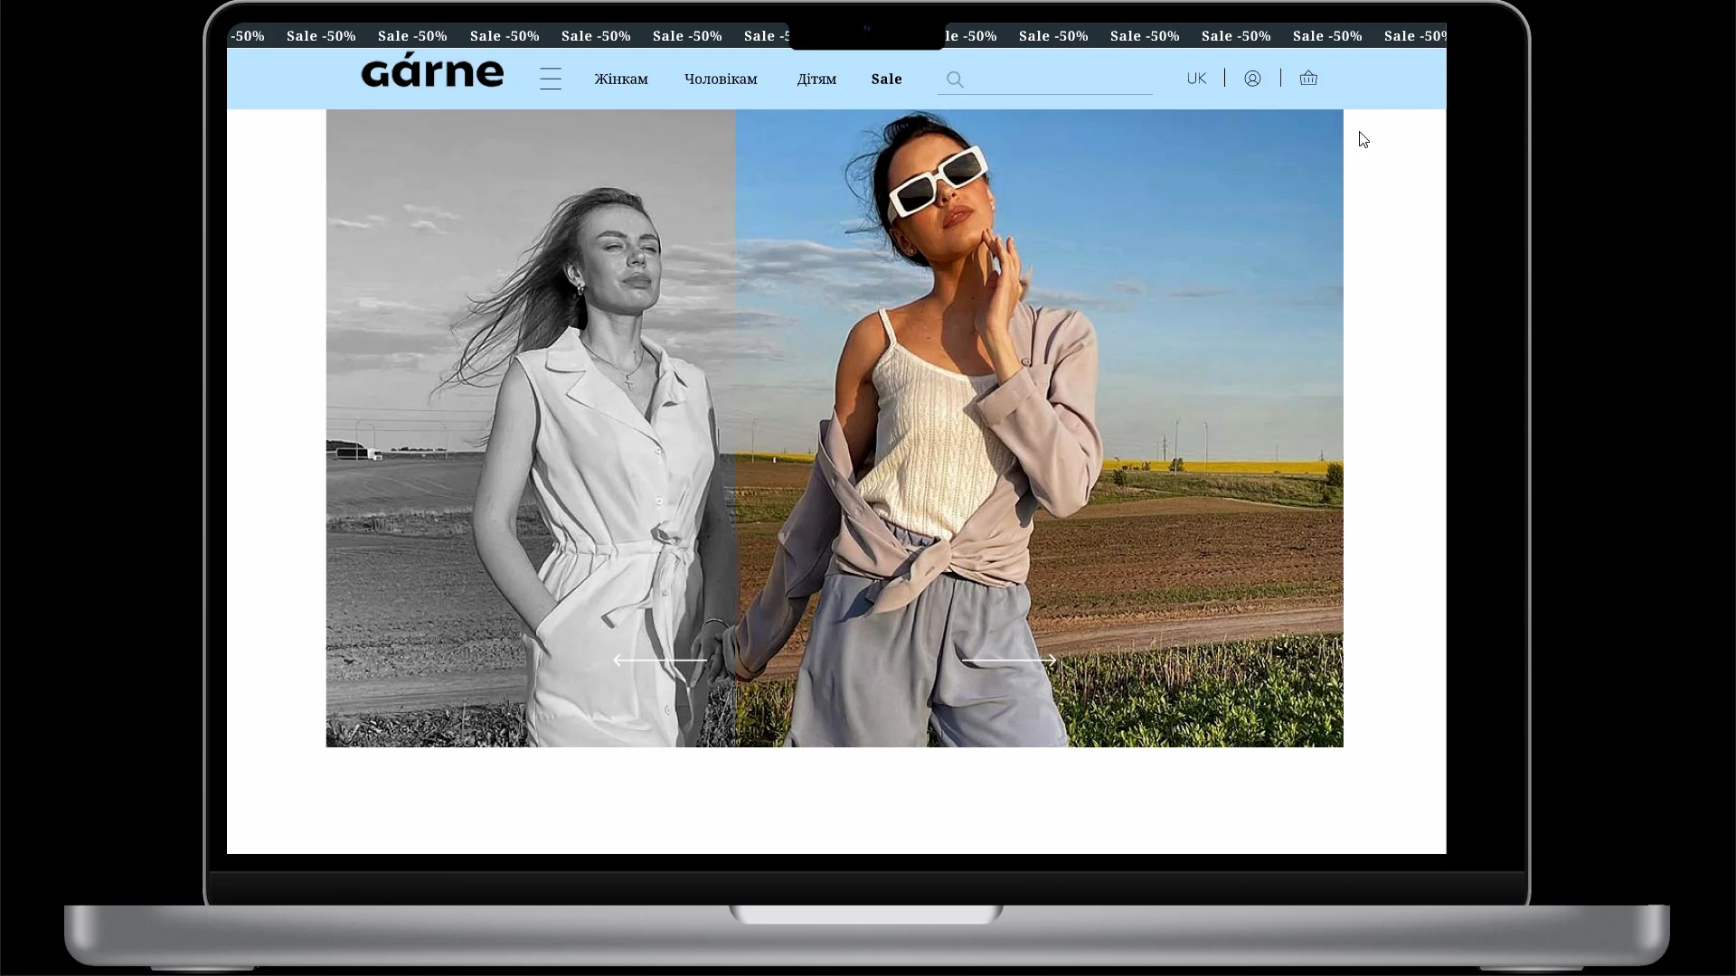Click the black-and-white dress model image
Image resolution: width=1736 pixels, height=976 pixels.
pyautogui.click(x=531, y=428)
